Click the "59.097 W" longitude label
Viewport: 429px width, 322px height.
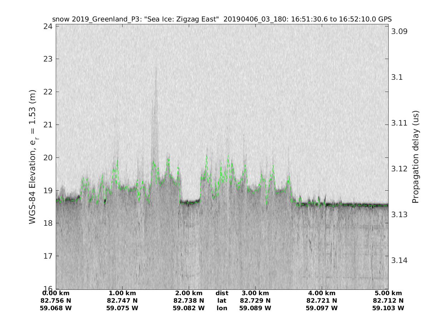322,308
